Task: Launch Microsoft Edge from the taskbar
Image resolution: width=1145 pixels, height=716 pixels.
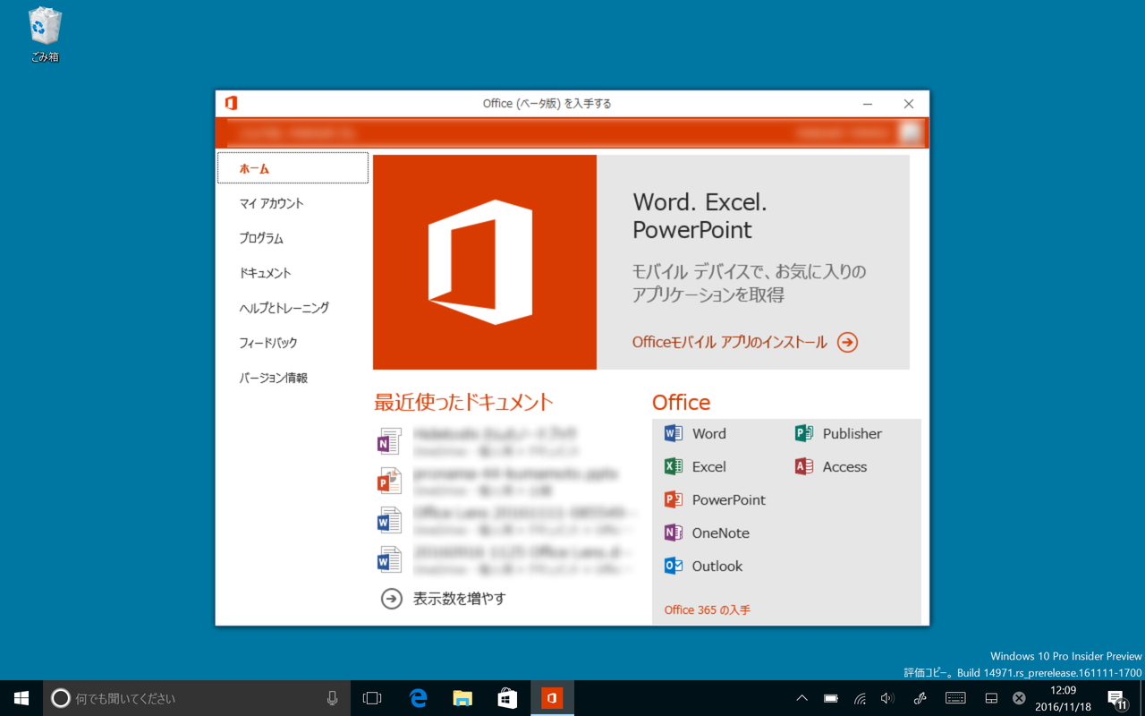Action: 417,698
